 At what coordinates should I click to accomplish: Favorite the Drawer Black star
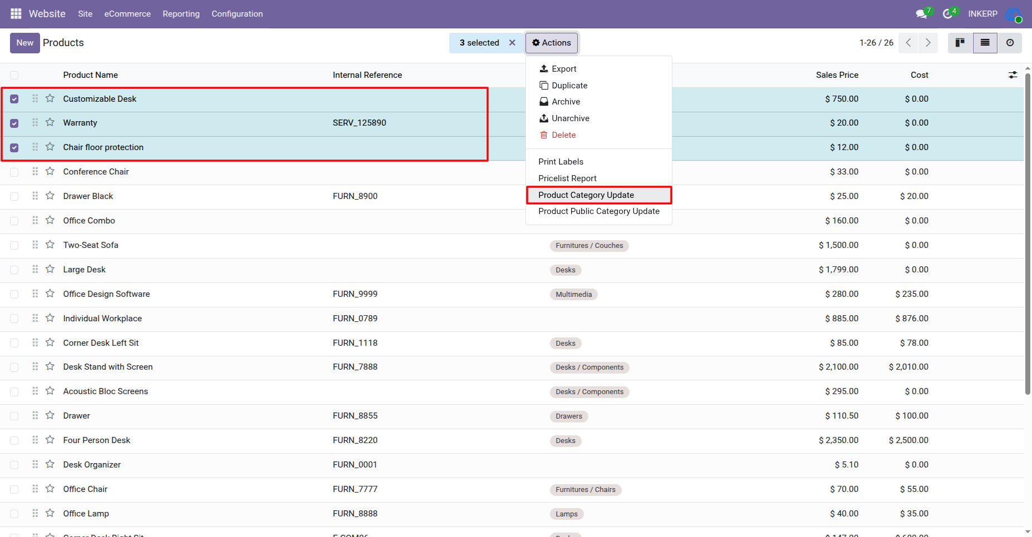click(x=50, y=196)
